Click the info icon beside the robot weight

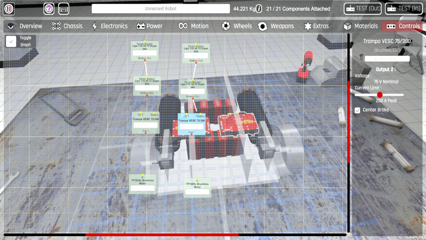pyautogui.click(x=259, y=9)
